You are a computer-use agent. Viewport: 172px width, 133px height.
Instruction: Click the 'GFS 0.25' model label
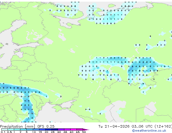tap(46, 126)
